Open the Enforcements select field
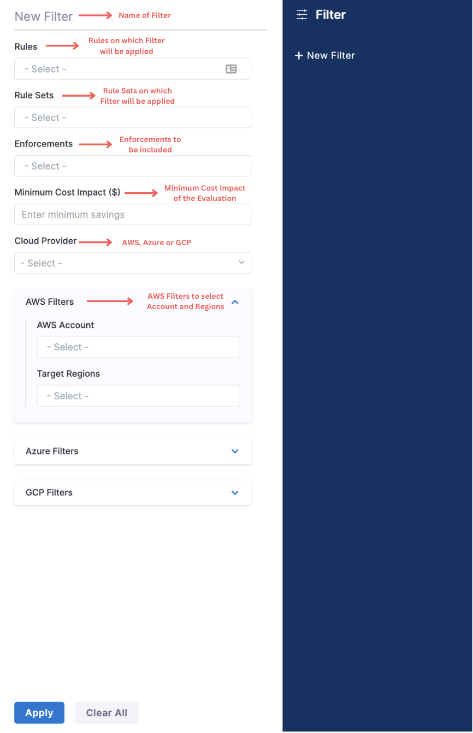 point(133,166)
